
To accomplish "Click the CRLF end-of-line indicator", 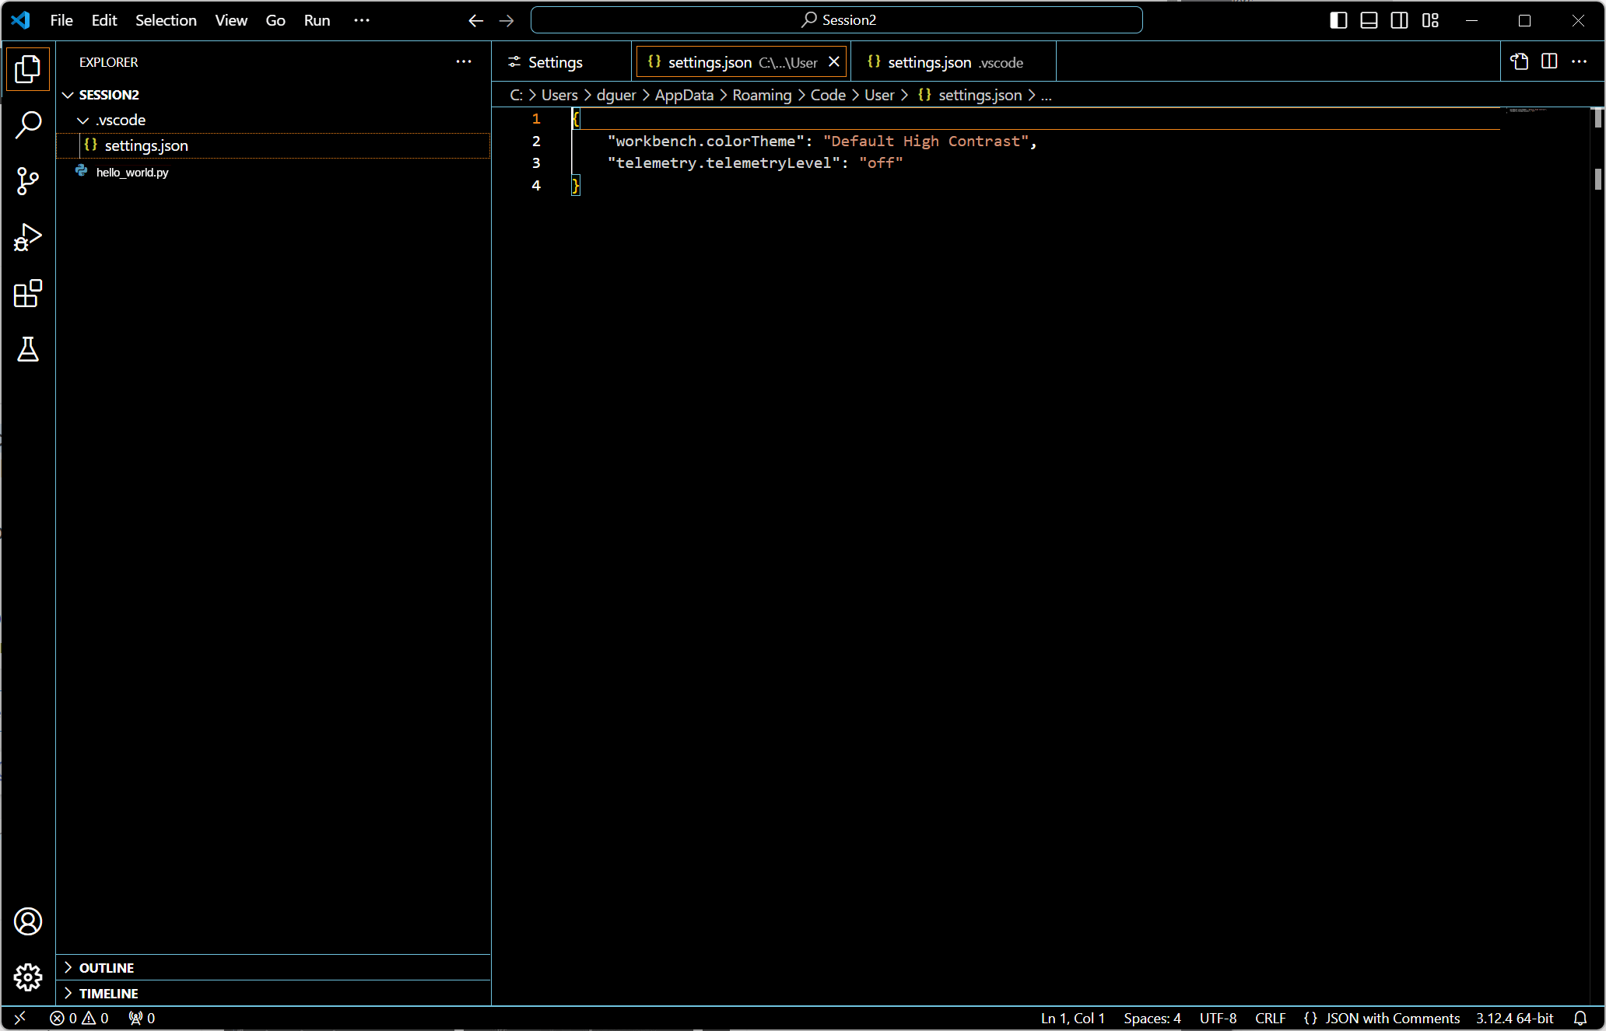I will pos(1270,1018).
